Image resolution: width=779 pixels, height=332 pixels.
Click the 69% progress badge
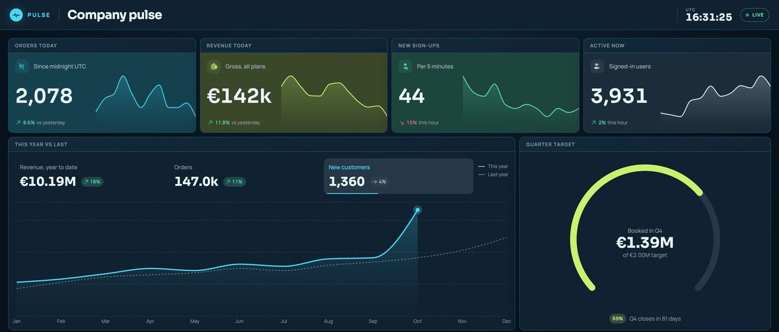(x=617, y=318)
